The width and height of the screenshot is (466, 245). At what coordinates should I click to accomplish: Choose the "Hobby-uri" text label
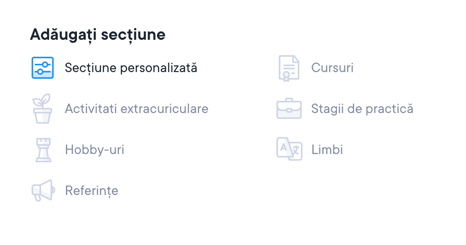[x=94, y=150]
